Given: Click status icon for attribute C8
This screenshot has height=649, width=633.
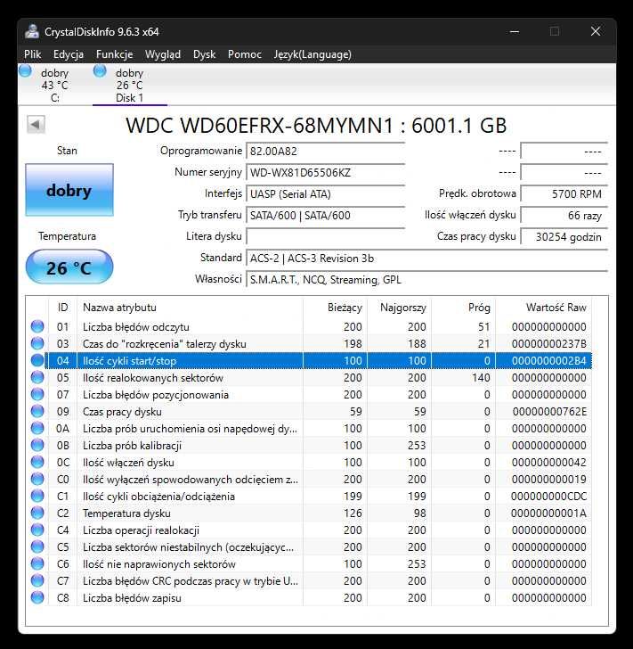Looking at the screenshot, I should click(37, 598).
